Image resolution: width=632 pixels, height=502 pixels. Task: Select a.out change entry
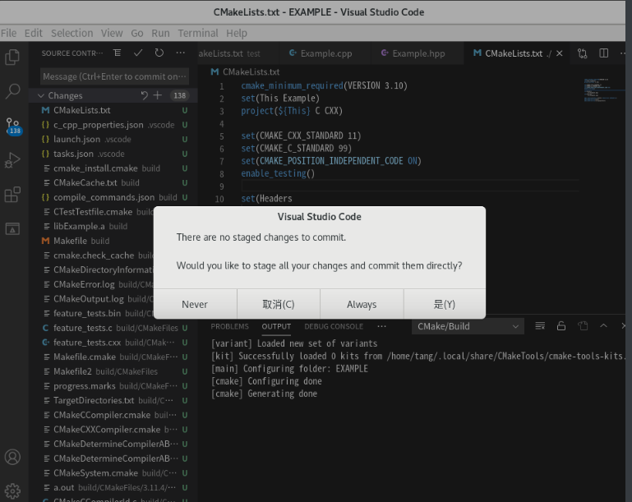click(113, 487)
